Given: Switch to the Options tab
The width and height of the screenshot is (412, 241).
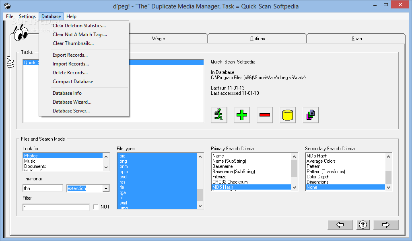Looking at the screenshot, I should pos(257,39).
